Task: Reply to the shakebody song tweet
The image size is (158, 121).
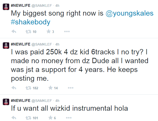Action: 14,32
